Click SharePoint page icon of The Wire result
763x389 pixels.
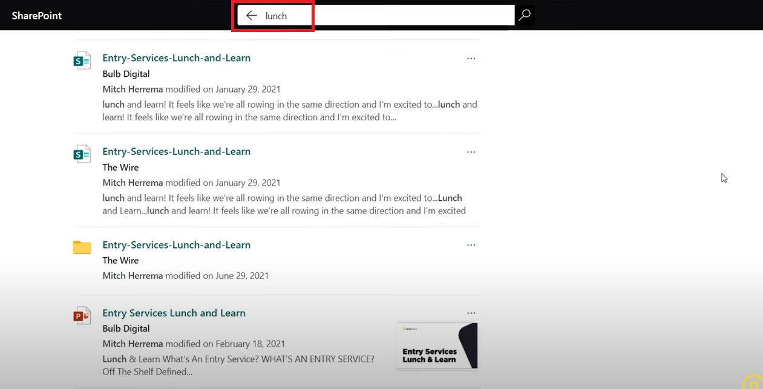(x=82, y=154)
